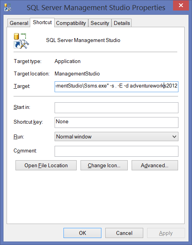Viewport: 192px width, 245px height.
Task: Go to the Security tab
Action: coord(100,23)
